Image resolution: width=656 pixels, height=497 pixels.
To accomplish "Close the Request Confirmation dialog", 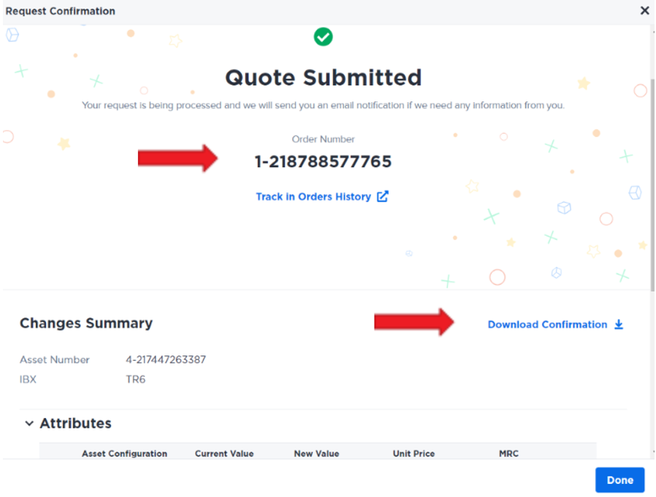I will click(644, 10).
